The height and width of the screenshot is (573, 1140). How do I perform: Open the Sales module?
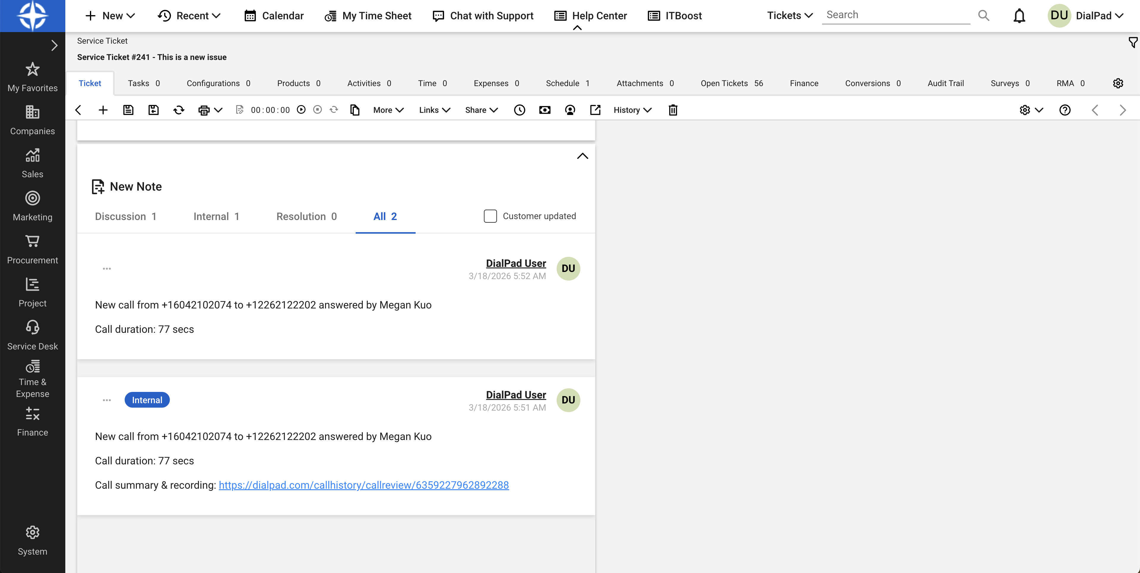(x=32, y=163)
